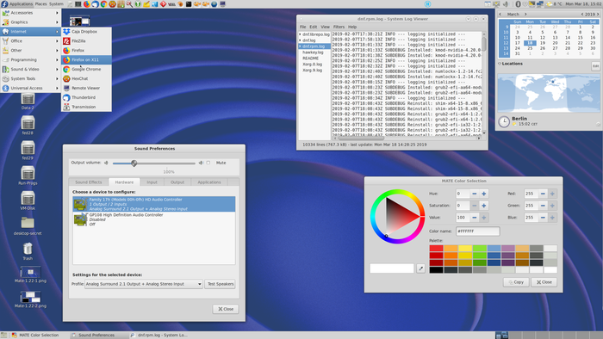Open the desktop-secret folder icon
This screenshot has height=339, width=603.
[28, 225]
